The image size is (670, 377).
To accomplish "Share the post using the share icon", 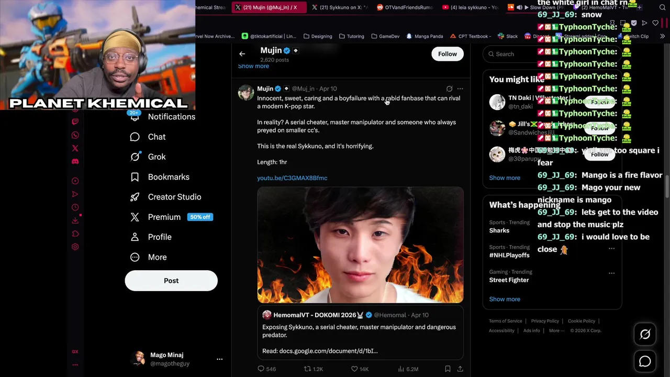I will coord(460,369).
